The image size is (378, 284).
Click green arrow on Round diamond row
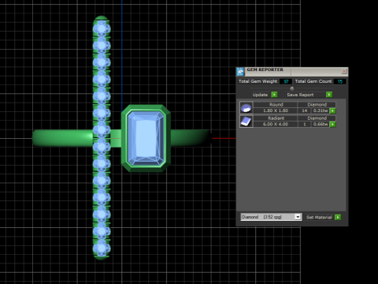(x=332, y=111)
